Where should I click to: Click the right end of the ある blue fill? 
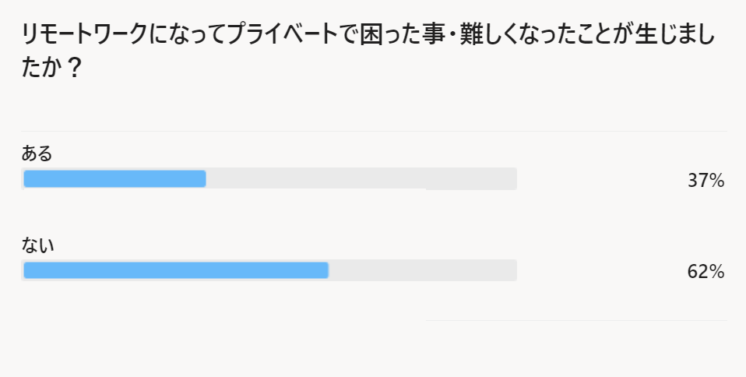point(203,179)
